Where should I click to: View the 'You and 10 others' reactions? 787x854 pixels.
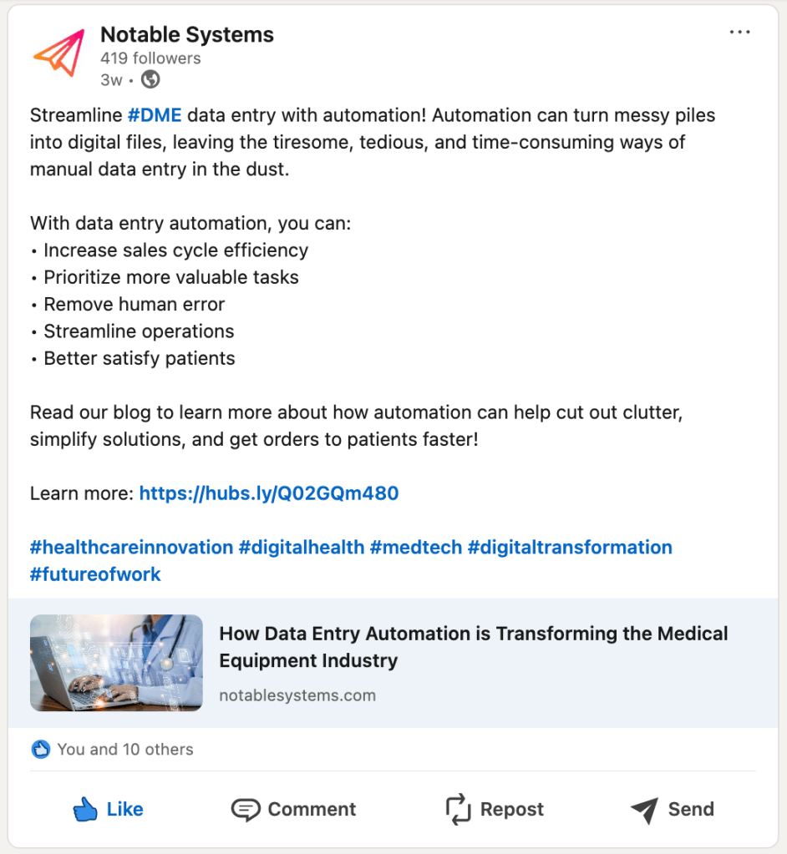[125, 749]
